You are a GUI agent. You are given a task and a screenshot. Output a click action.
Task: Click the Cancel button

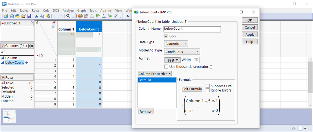click(250, 27)
